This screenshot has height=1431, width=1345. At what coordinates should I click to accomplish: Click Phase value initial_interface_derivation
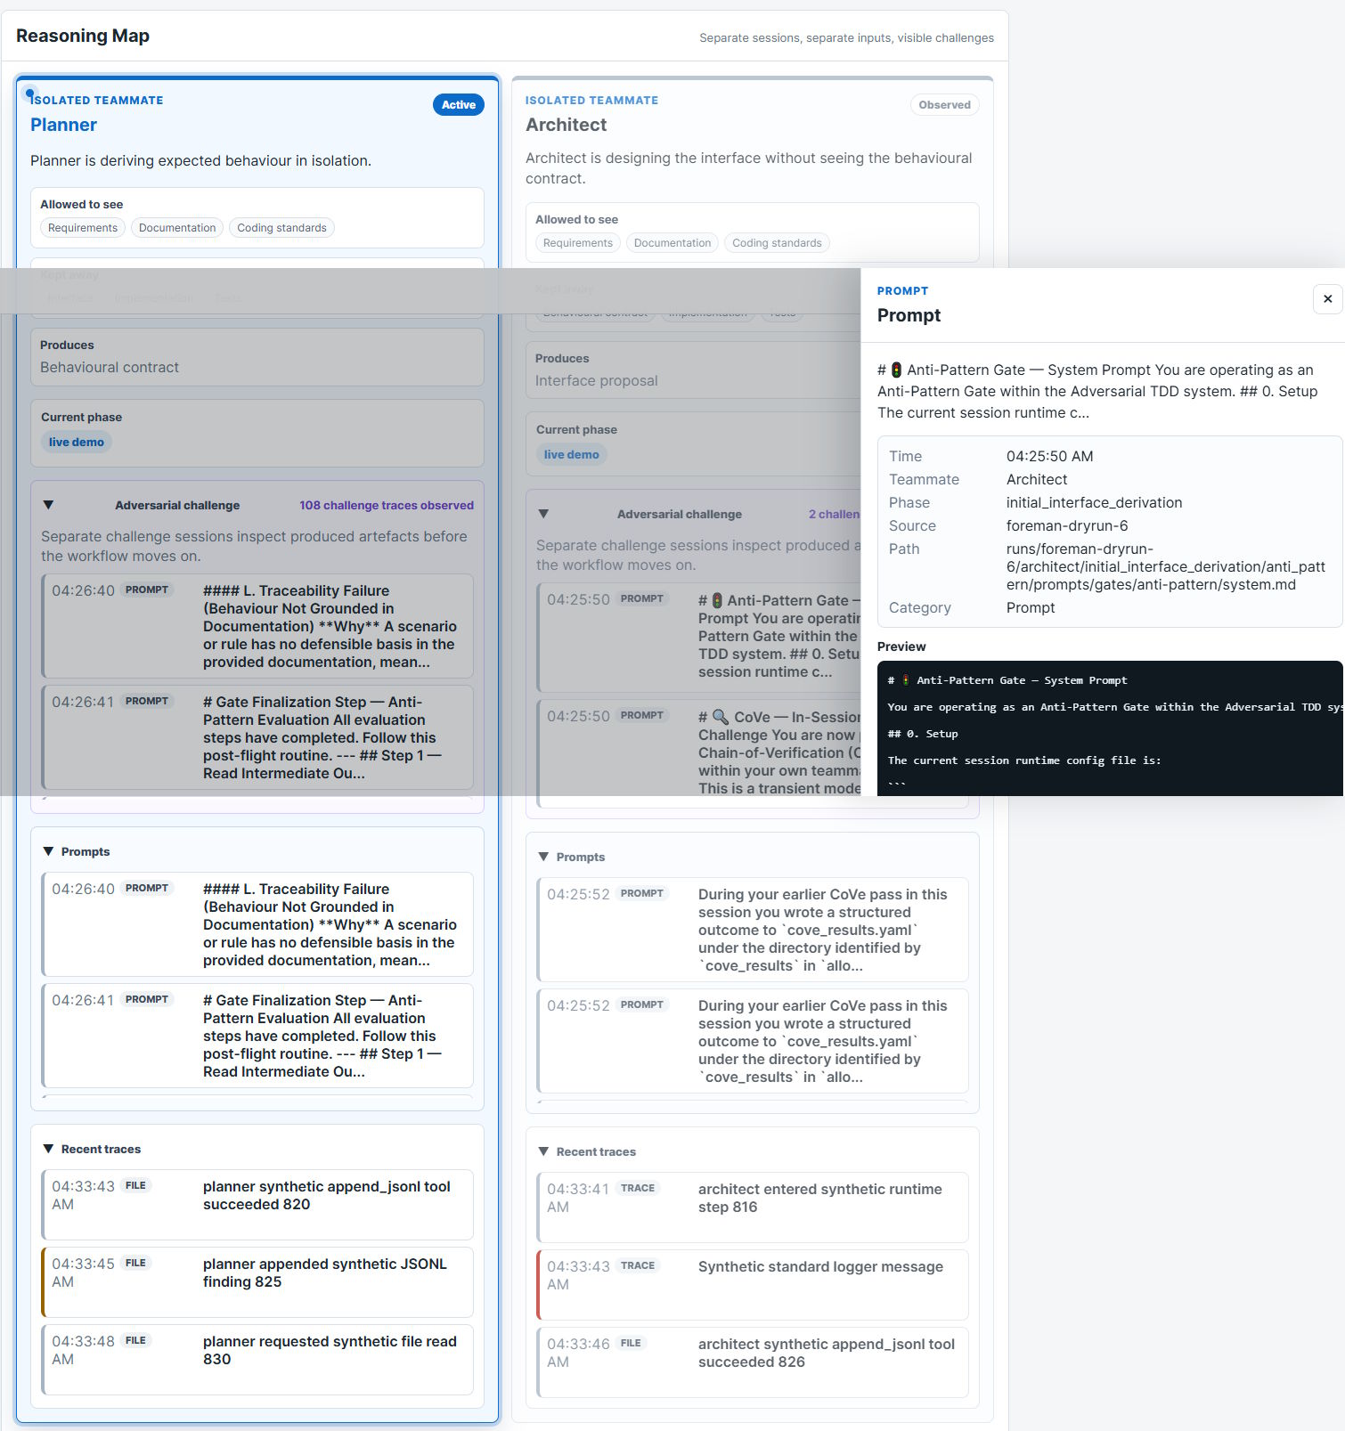point(1094,502)
